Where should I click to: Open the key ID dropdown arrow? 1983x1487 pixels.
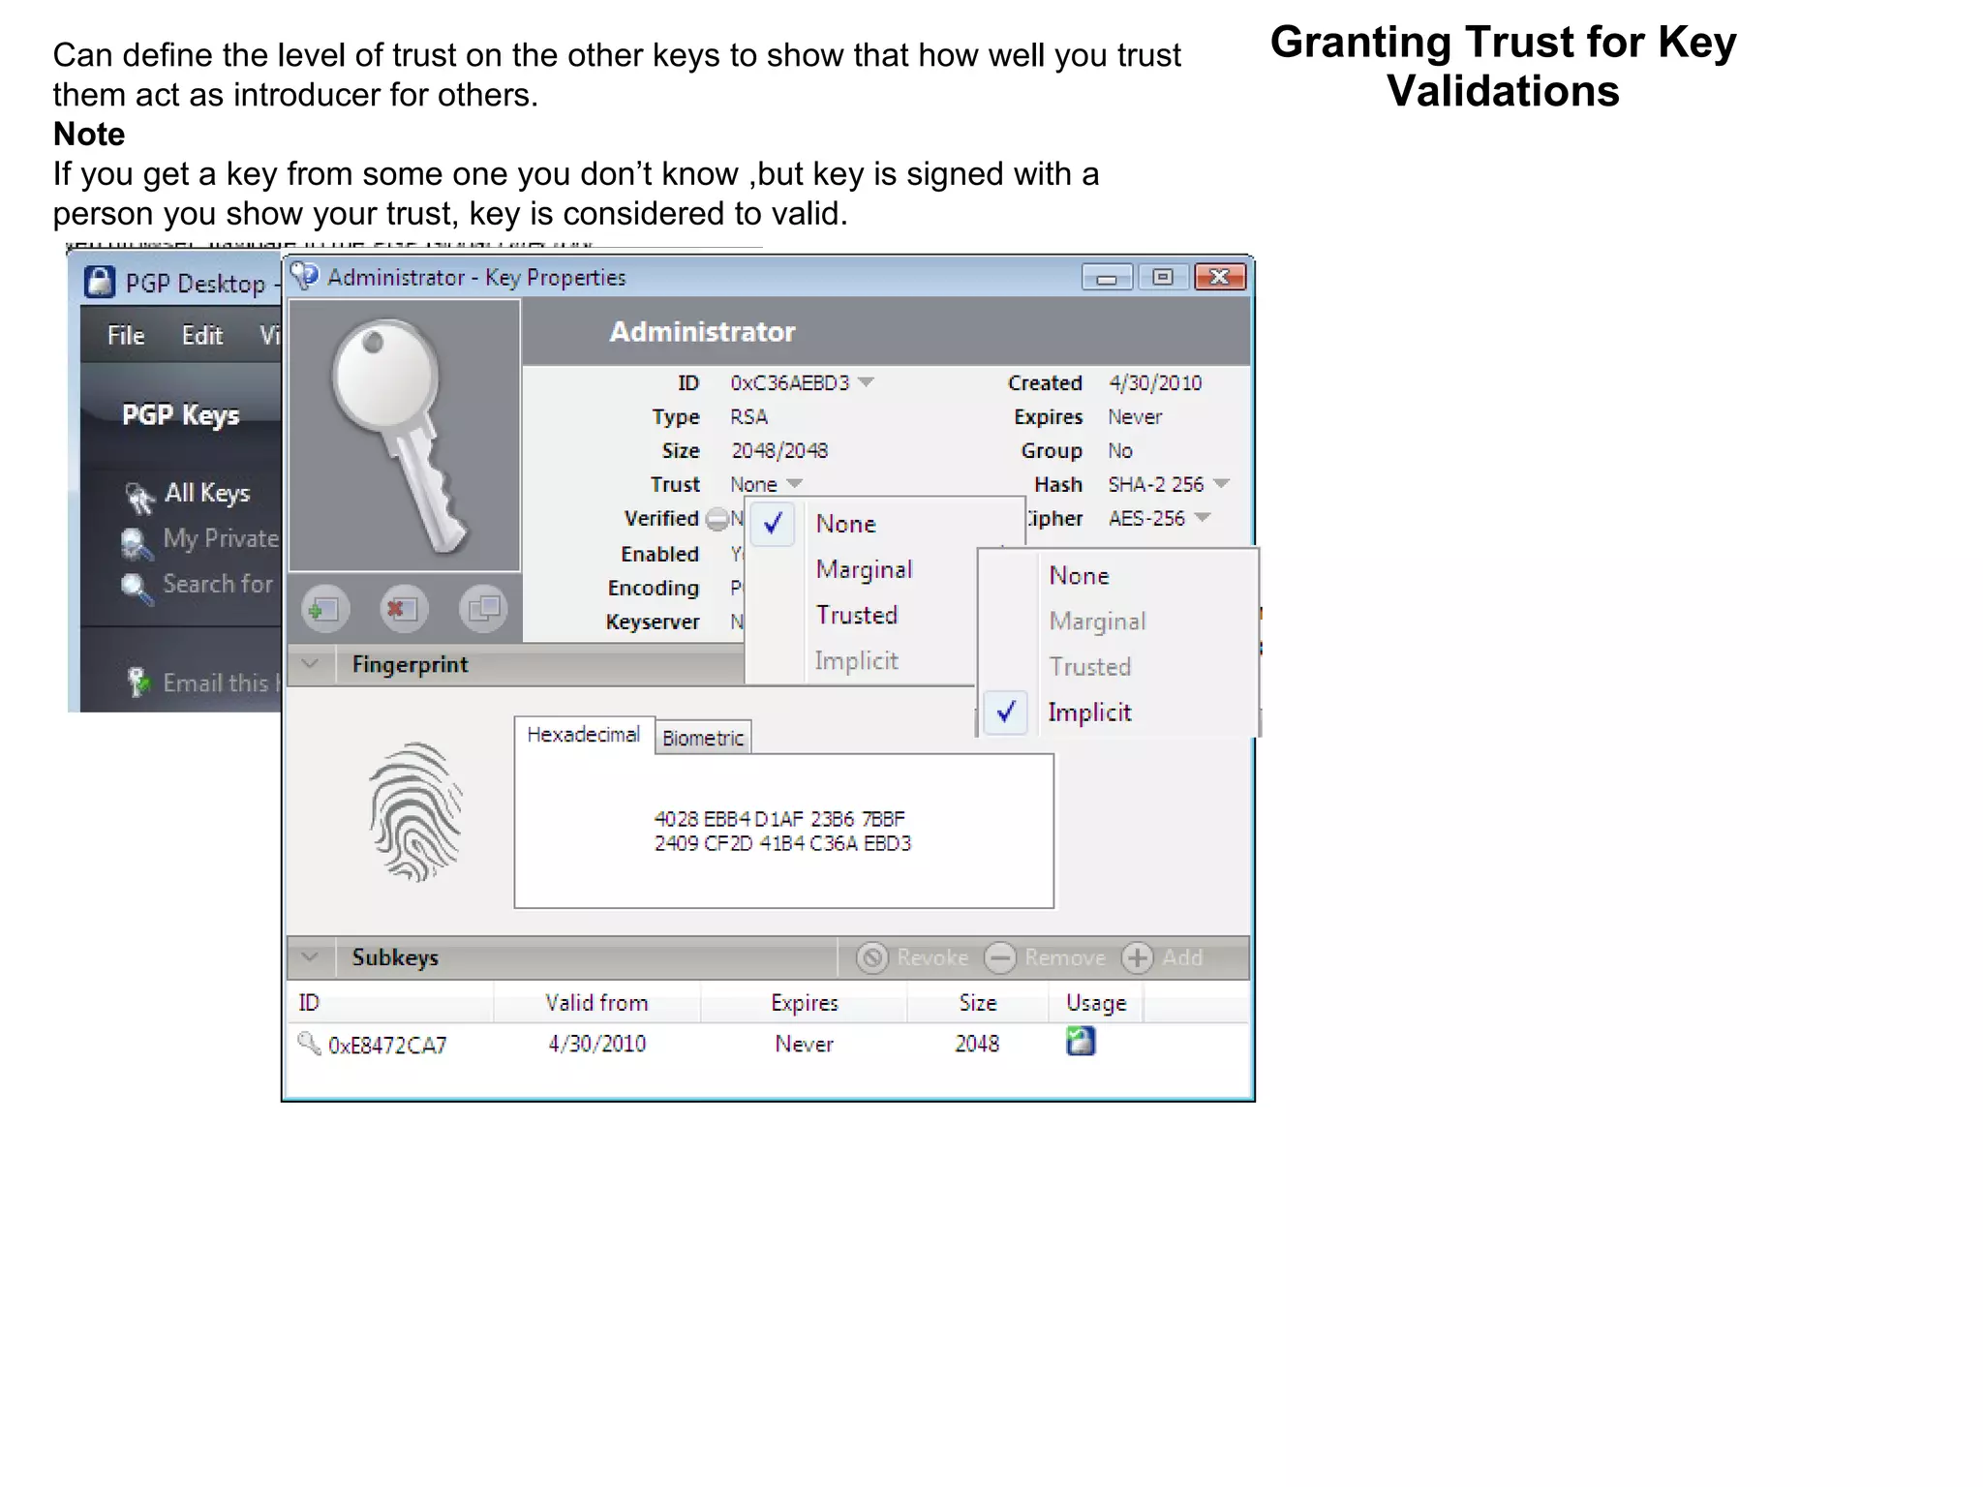coord(866,382)
